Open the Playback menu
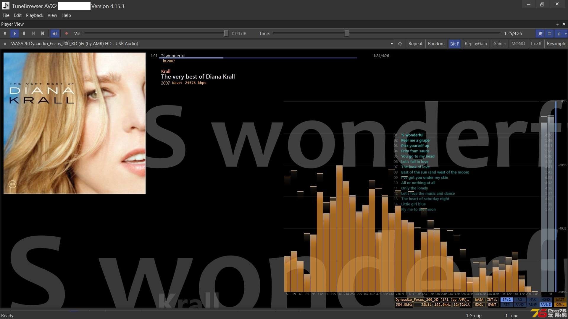 tap(35, 15)
